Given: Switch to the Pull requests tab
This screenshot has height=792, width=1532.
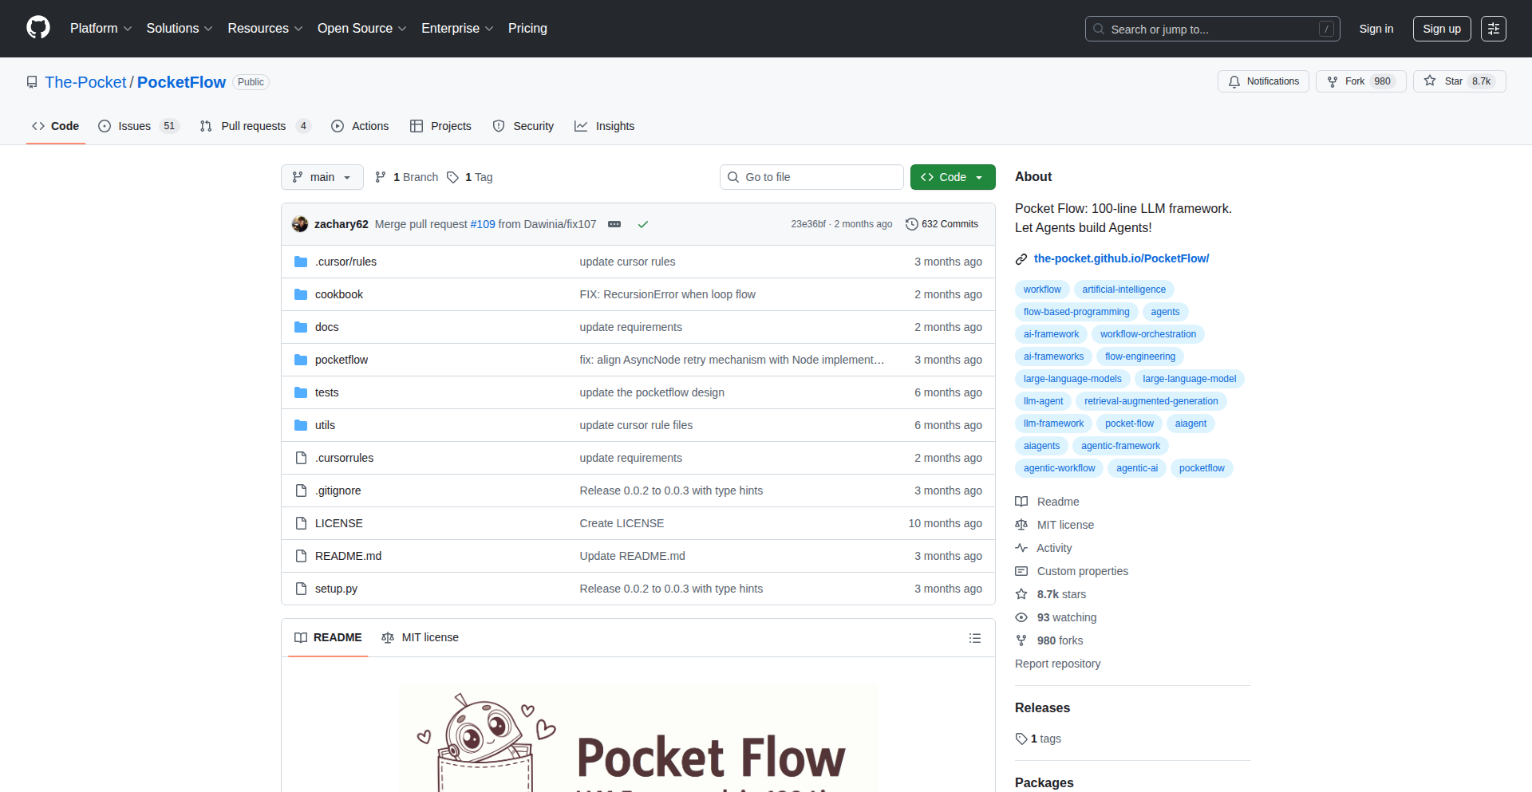Looking at the screenshot, I should (255, 126).
